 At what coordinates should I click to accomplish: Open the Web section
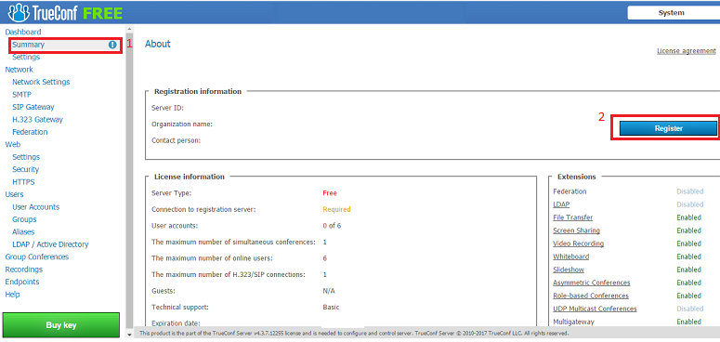pyautogui.click(x=12, y=144)
